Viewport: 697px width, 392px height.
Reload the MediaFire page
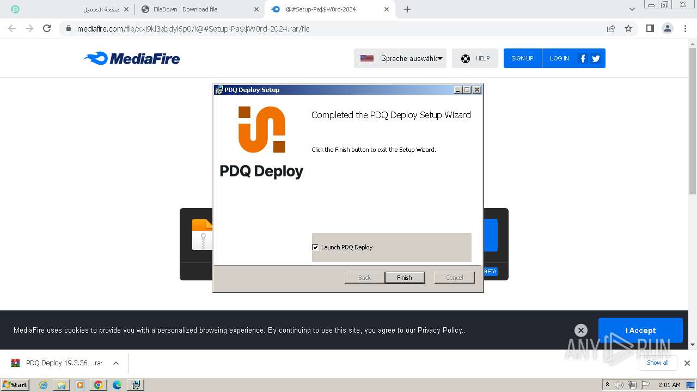click(x=47, y=28)
